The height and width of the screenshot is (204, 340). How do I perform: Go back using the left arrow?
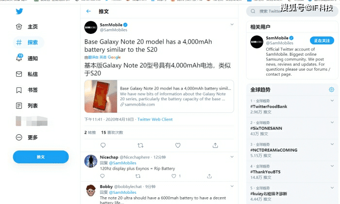pos(88,11)
